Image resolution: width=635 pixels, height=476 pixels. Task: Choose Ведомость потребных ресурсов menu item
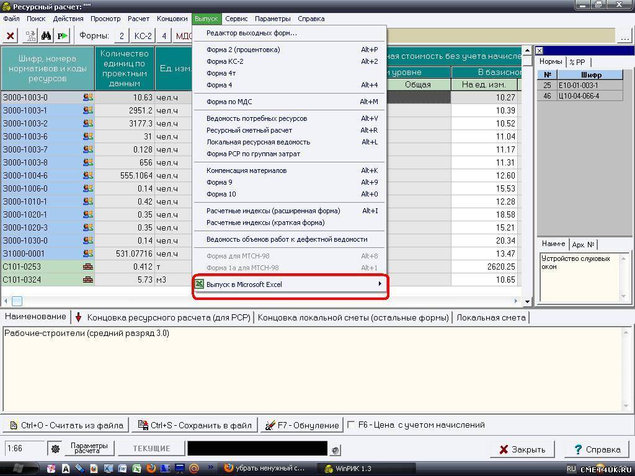[x=257, y=118]
